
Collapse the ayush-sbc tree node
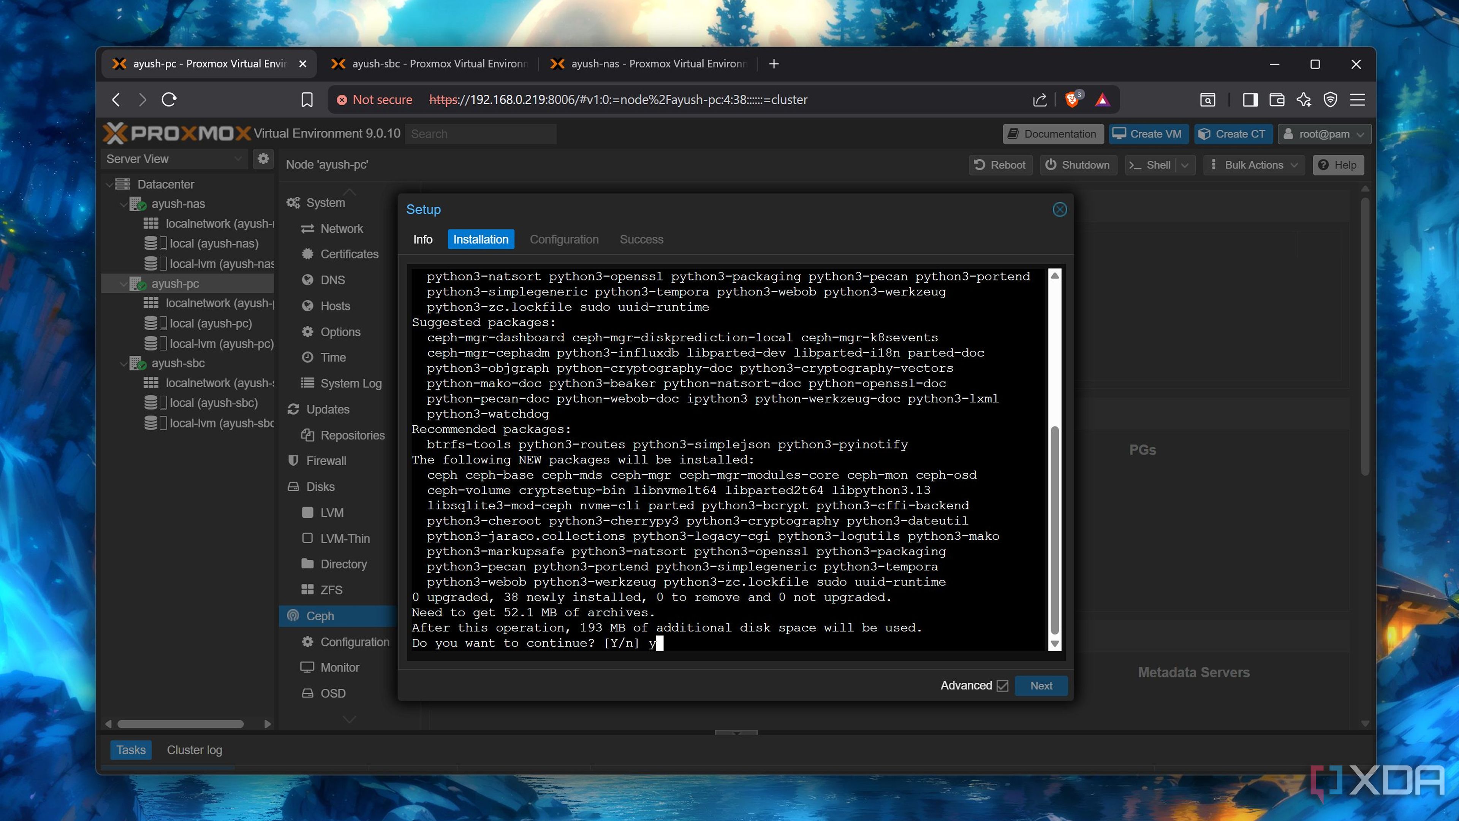123,363
